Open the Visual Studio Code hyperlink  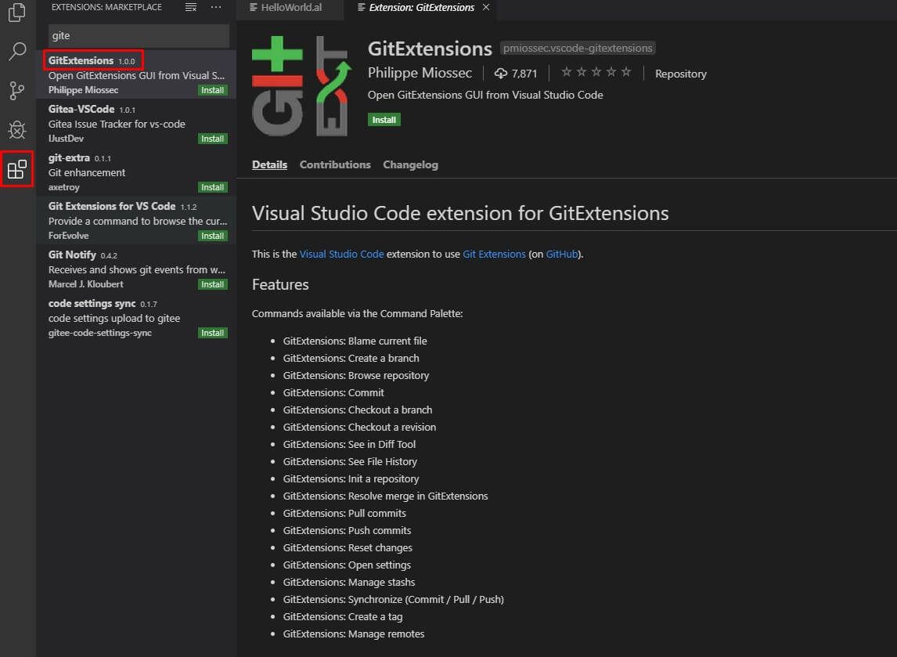pyautogui.click(x=341, y=254)
